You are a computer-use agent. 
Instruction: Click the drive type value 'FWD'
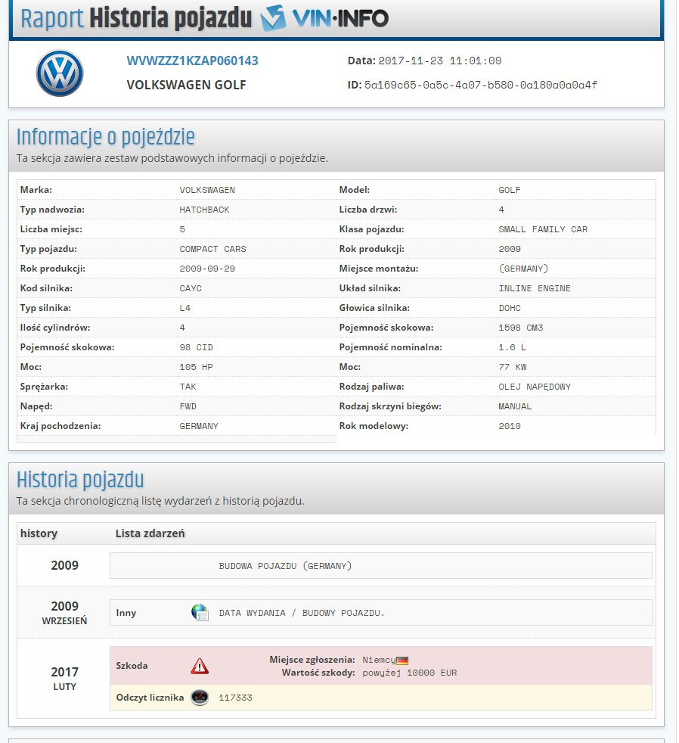(188, 406)
